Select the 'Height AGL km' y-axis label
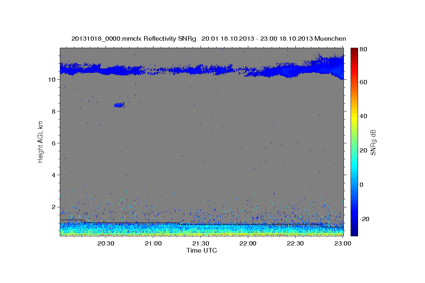The width and height of the screenshot is (425, 283). [x=41, y=141]
